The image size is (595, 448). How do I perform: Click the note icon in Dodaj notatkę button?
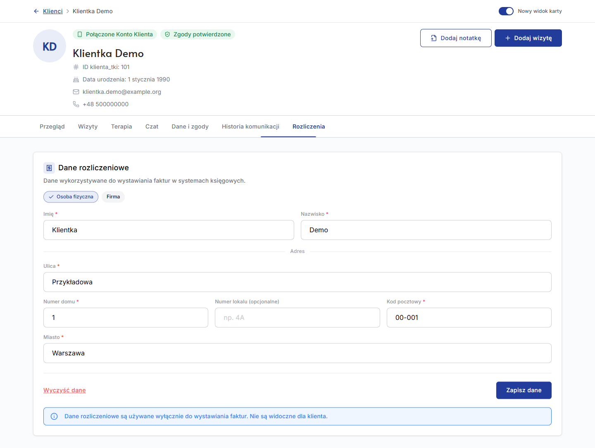click(434, 38)
